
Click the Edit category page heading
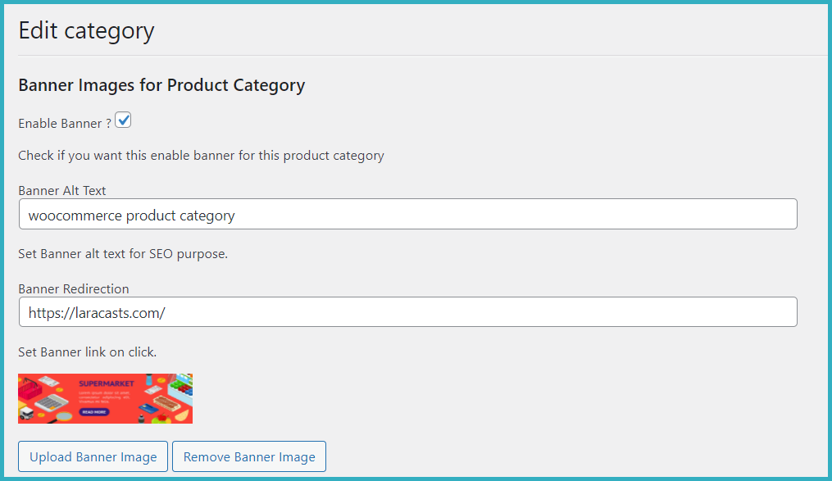pyautogui.click(x=86, y=30)
